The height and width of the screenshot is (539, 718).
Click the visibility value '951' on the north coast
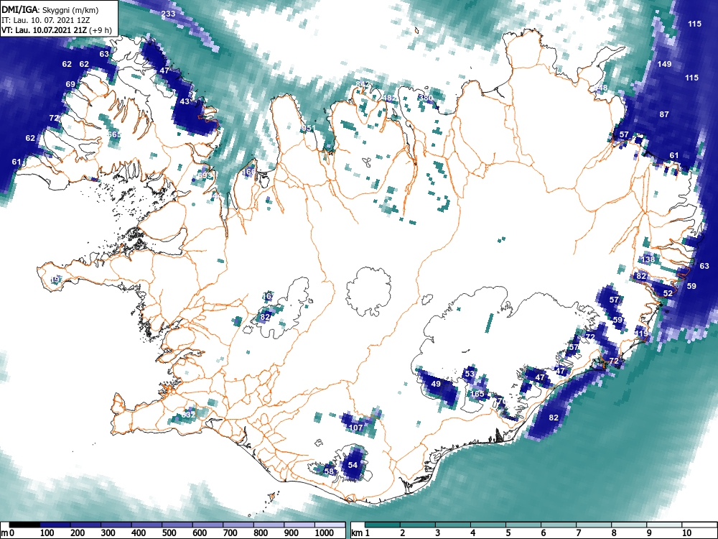click(308, 128)
